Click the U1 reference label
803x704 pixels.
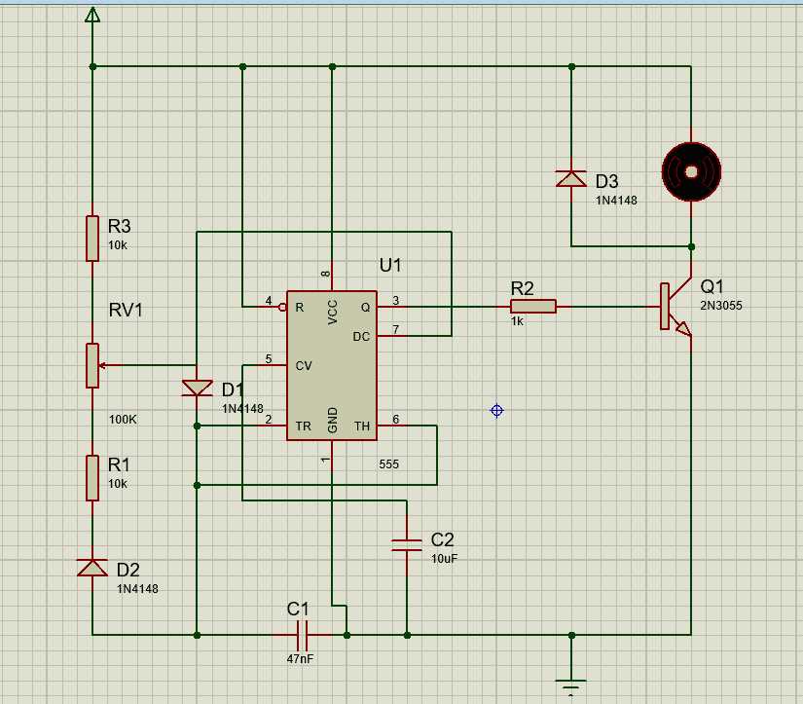[x=390, y=266]
